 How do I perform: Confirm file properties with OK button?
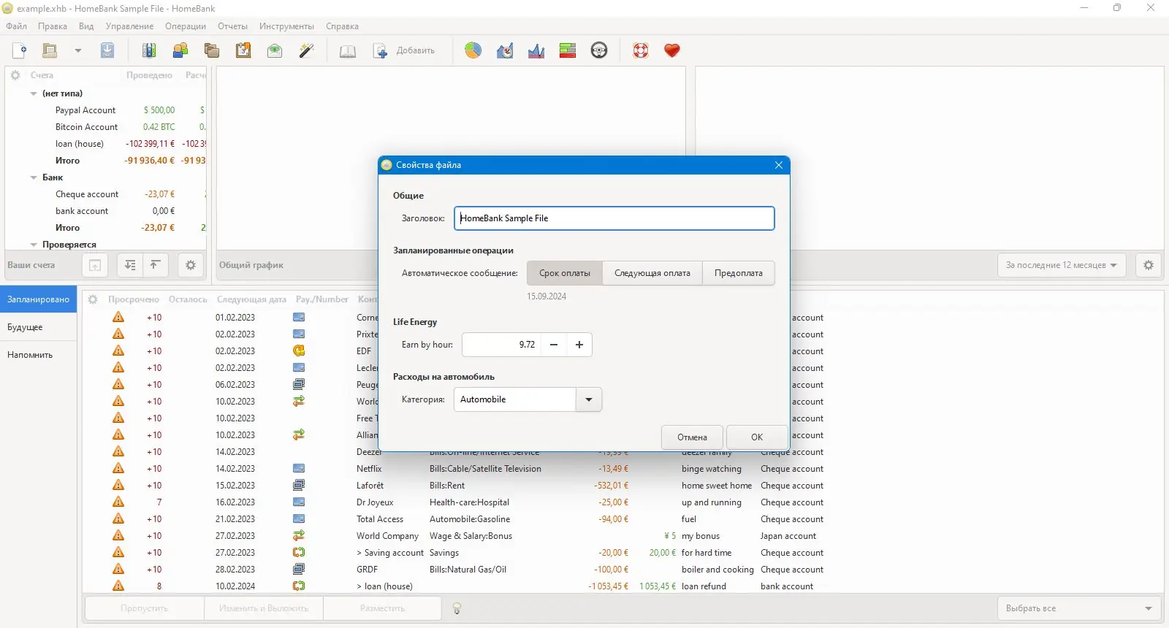(757, 437)
